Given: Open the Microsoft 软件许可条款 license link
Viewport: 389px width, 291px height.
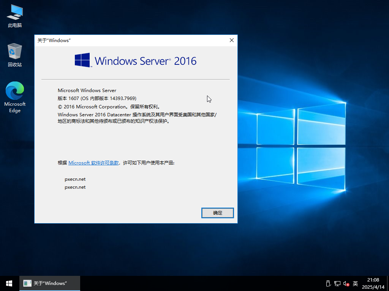Looking at the screenshot, I should click(x=93, y=163).
